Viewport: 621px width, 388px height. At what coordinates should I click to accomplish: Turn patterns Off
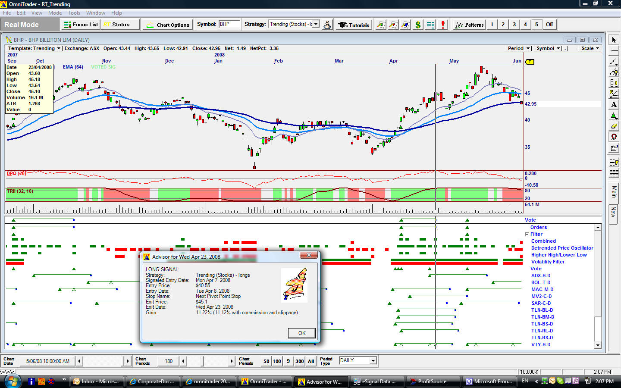click(x=549, y=25)
